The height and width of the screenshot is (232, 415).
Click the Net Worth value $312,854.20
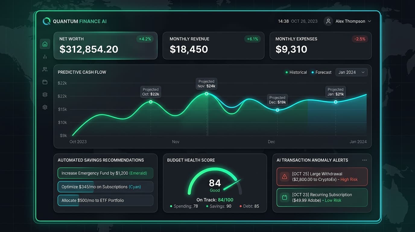[x=89, y=49]
